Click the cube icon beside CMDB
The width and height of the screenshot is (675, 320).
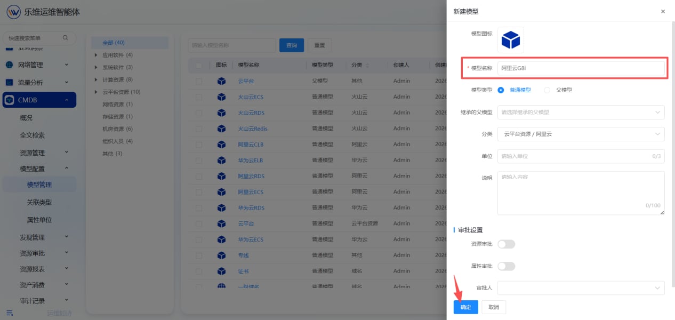point(10,100)
